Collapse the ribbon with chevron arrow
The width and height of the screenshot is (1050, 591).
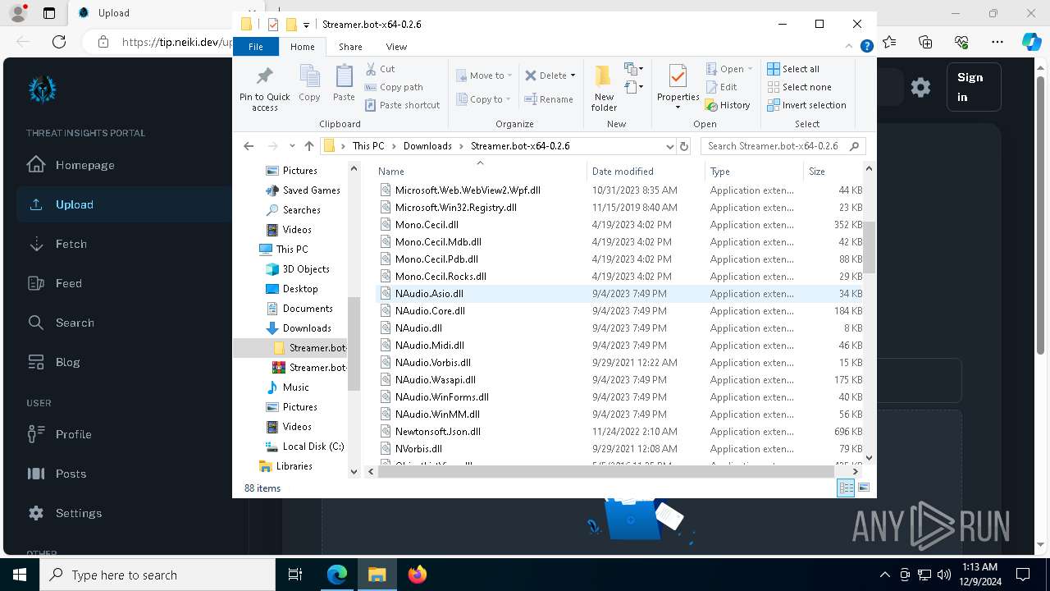point(849,47)
